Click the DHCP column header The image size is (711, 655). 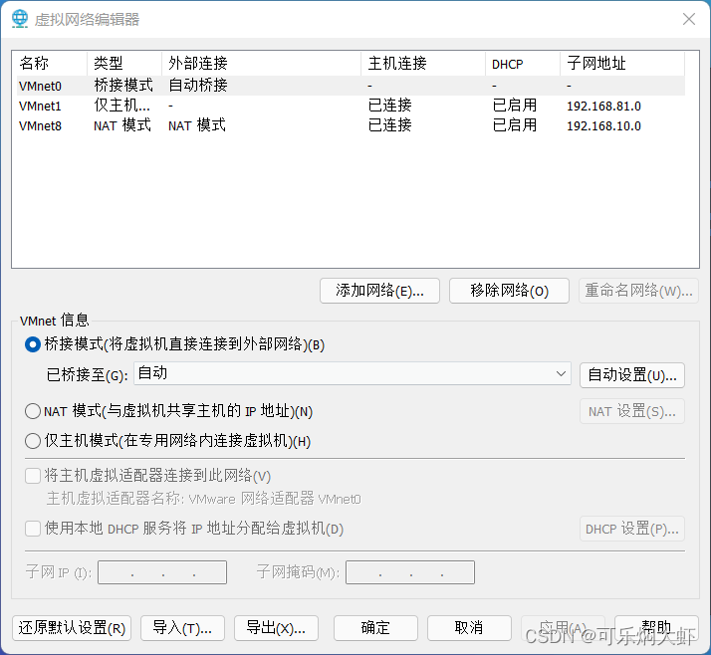523,64
